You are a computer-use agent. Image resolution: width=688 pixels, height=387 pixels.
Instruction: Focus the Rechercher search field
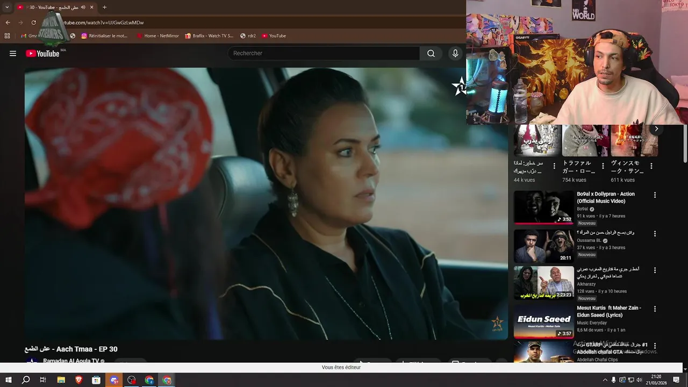click(324, 53)
